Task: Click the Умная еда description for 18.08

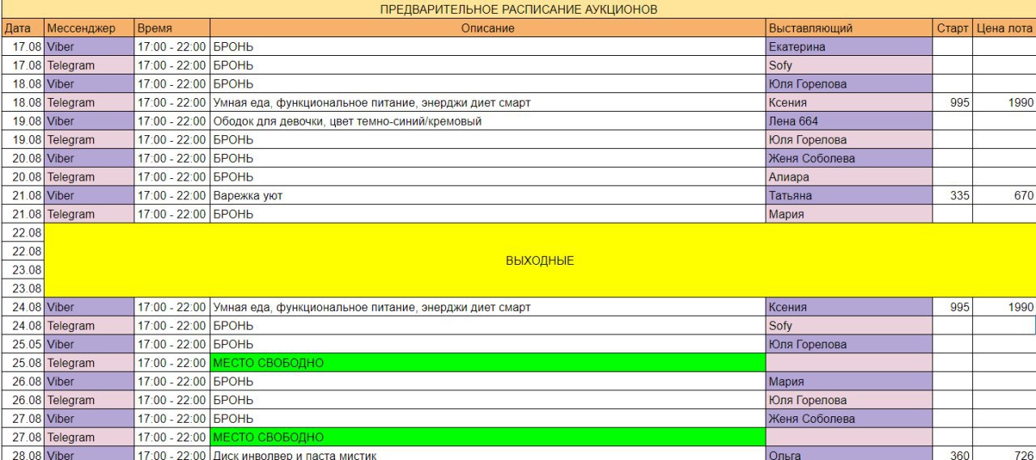Action: point(488,103)
